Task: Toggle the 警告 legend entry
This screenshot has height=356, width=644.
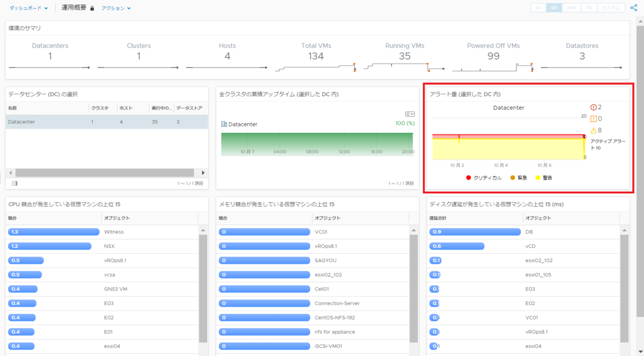Action: [544, 178]
